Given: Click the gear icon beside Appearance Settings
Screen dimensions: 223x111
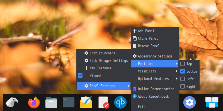Looking at the screenshot, I should tap(135, 56).
